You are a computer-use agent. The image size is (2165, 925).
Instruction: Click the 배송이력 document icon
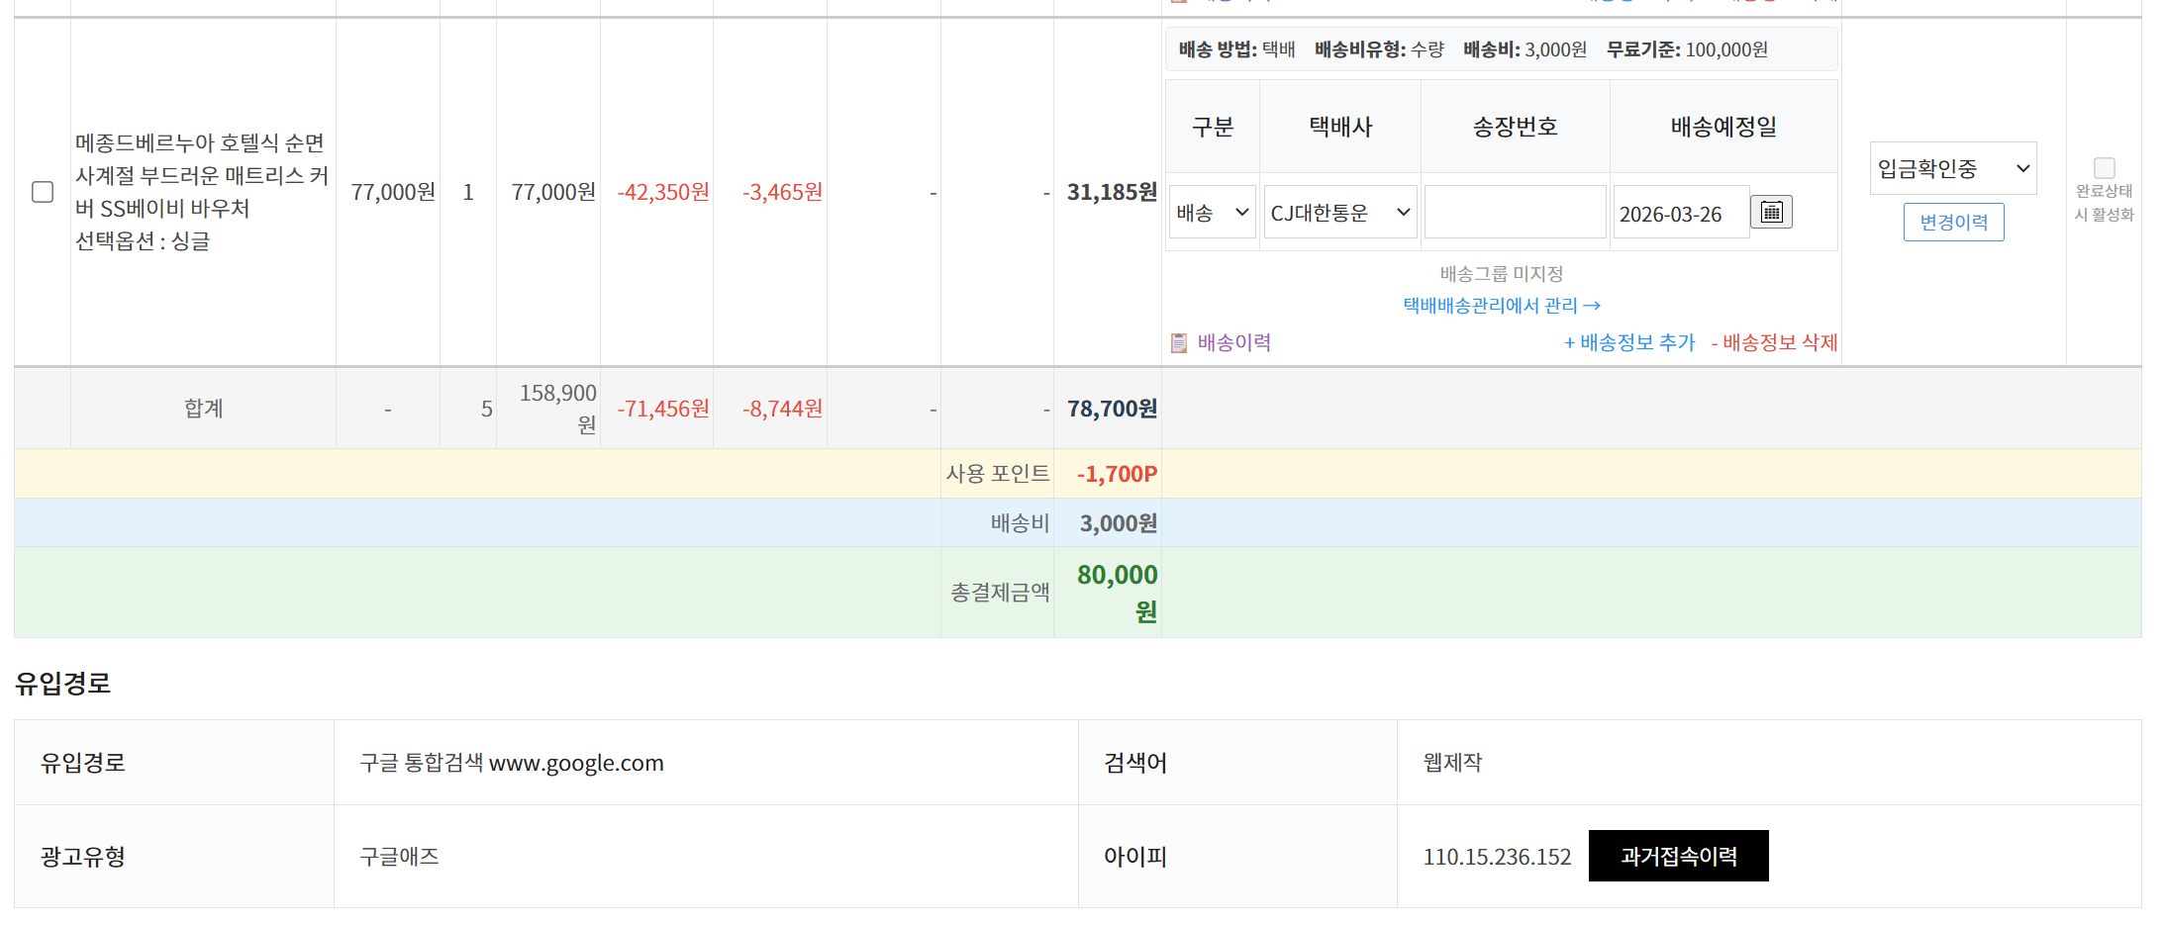[1178, 343]
